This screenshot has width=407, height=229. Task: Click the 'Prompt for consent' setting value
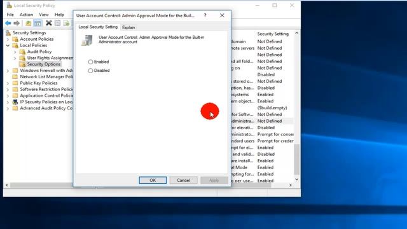(275, 134)
